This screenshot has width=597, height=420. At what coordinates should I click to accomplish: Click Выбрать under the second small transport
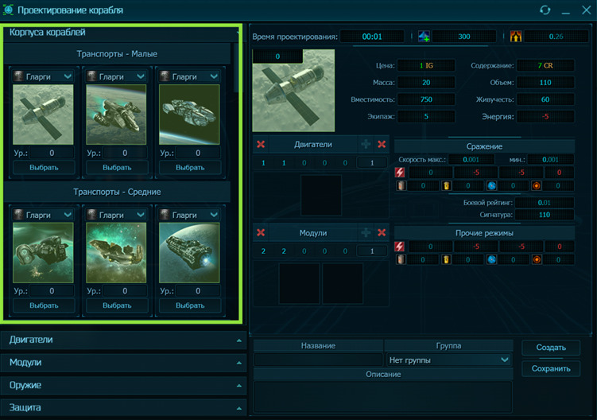117,168
